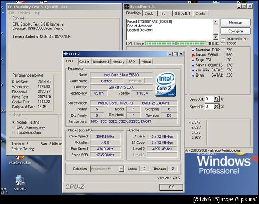Screen dimensions: 259x204
Task: Select Normal Testing mode
Action: pos(13,122)
